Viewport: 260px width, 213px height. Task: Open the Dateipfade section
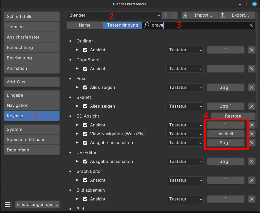tap(32, 150)
